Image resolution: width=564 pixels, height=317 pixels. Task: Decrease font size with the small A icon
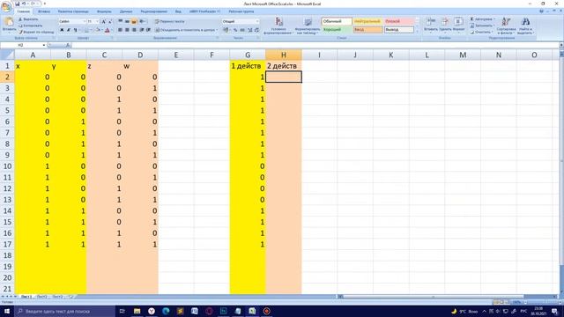[x=110, y=21]
